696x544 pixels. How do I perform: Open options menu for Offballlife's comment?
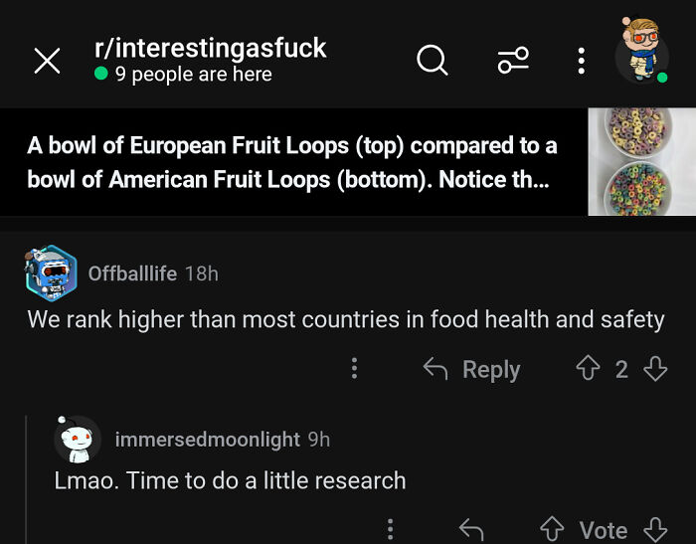[354, 369]
